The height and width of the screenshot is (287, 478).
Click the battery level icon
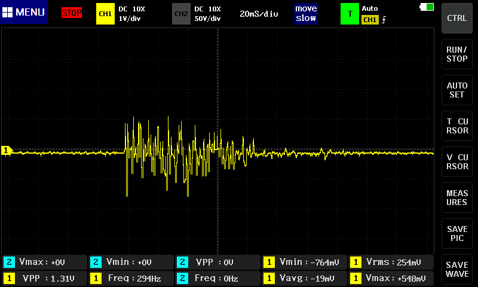pos(427,7)
